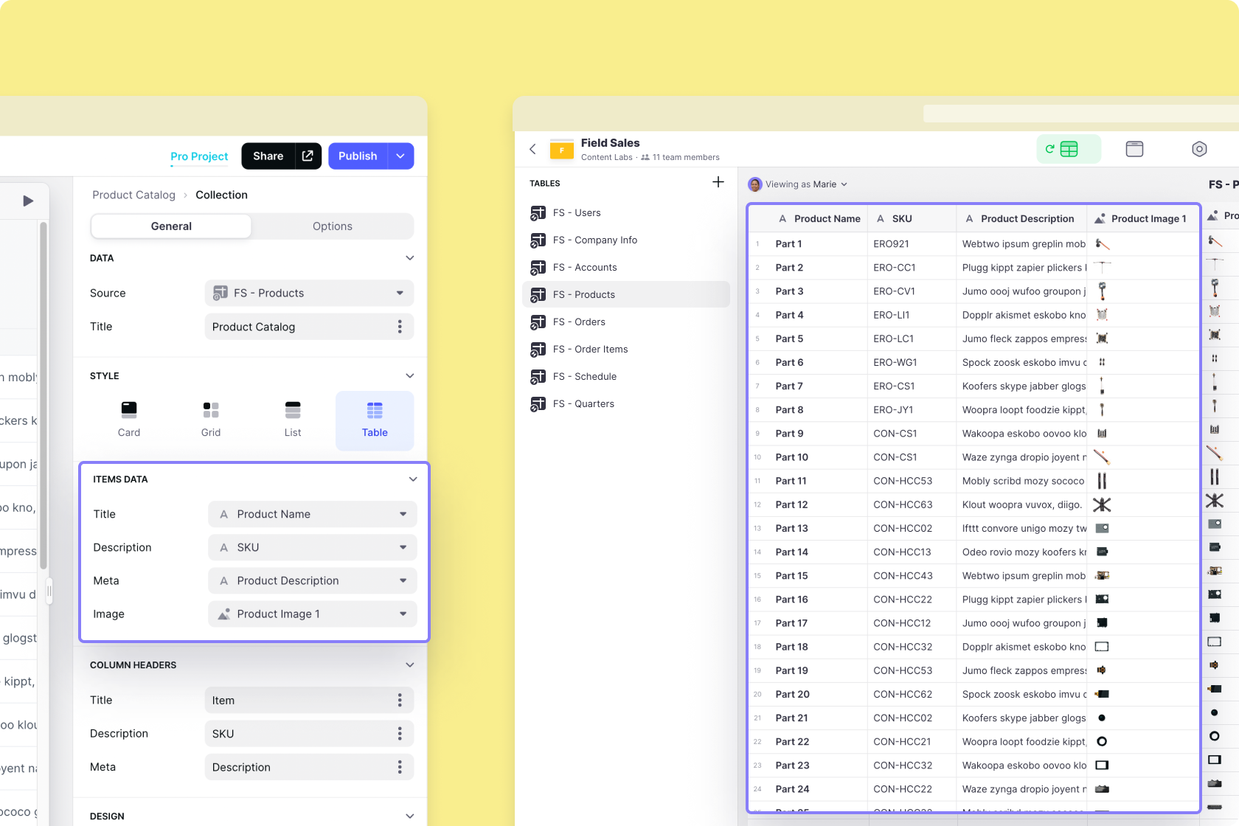This screenshot has width=1239, height=826.
Task: Expand the Viewing as Marie dropdown
Action: [845, 184]
